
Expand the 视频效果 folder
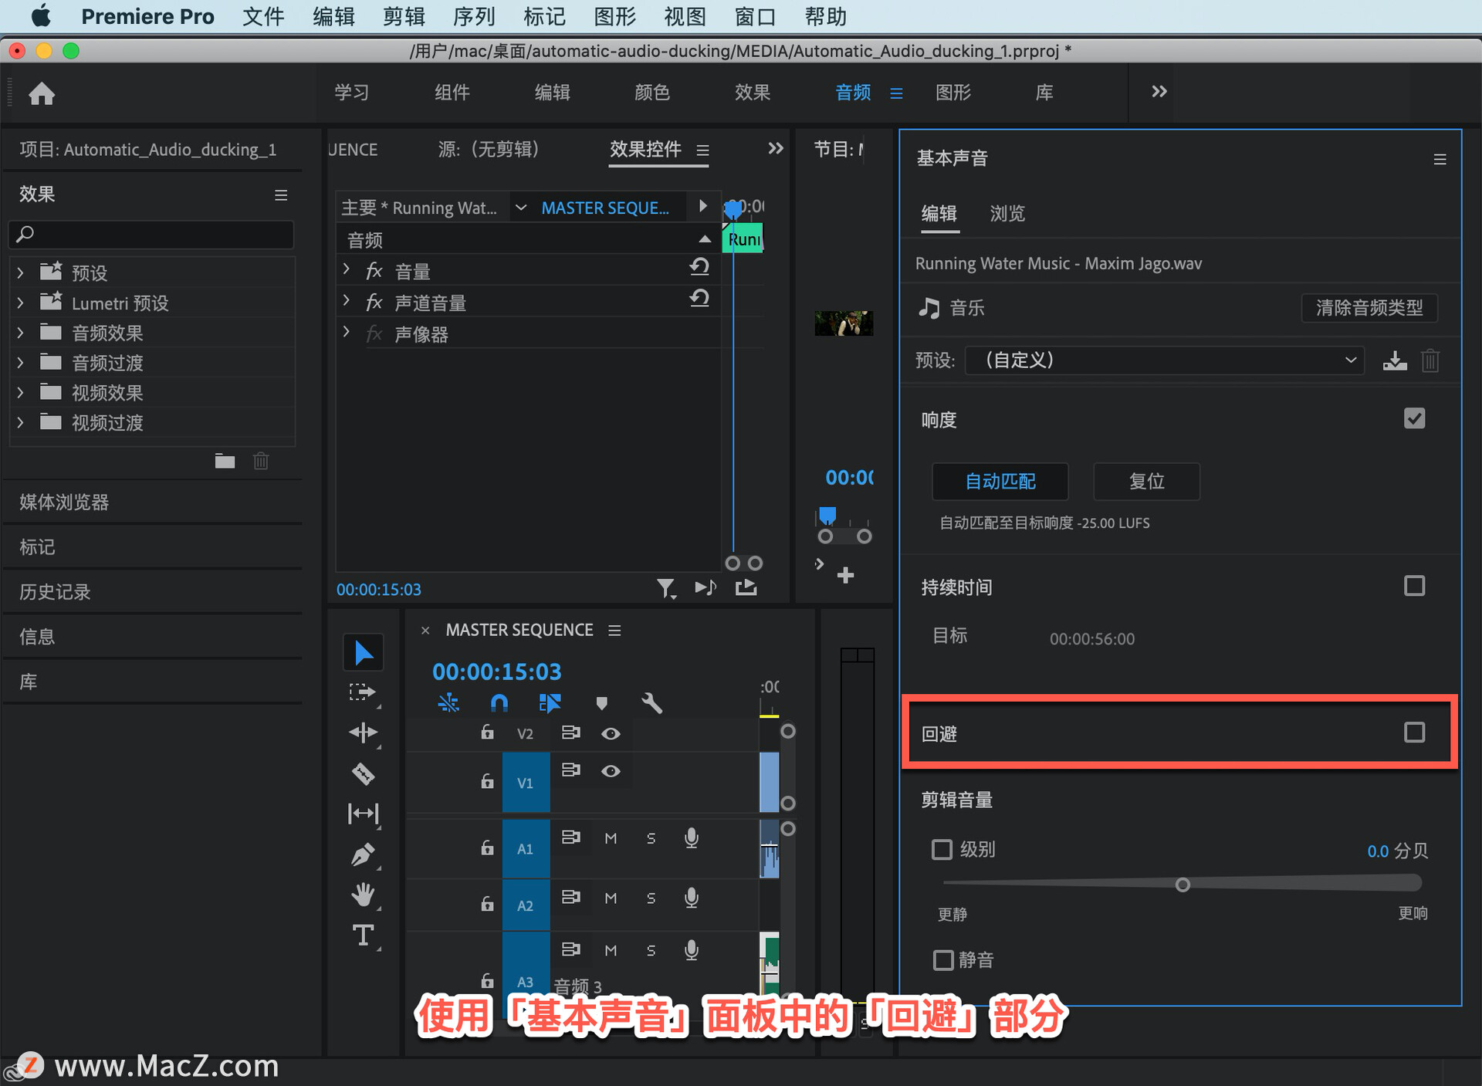pyautogui.click(x=21, y=392)
